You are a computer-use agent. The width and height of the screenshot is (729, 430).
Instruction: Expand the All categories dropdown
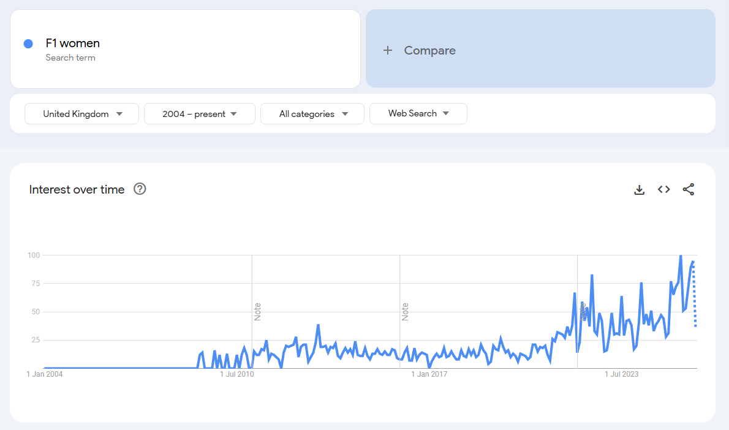coord(312,114)
